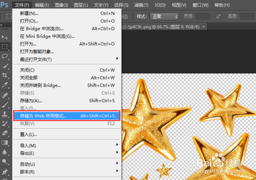Screen dimensions: 256x180
Task: Select the Crop tool
Action: [5, 75]
